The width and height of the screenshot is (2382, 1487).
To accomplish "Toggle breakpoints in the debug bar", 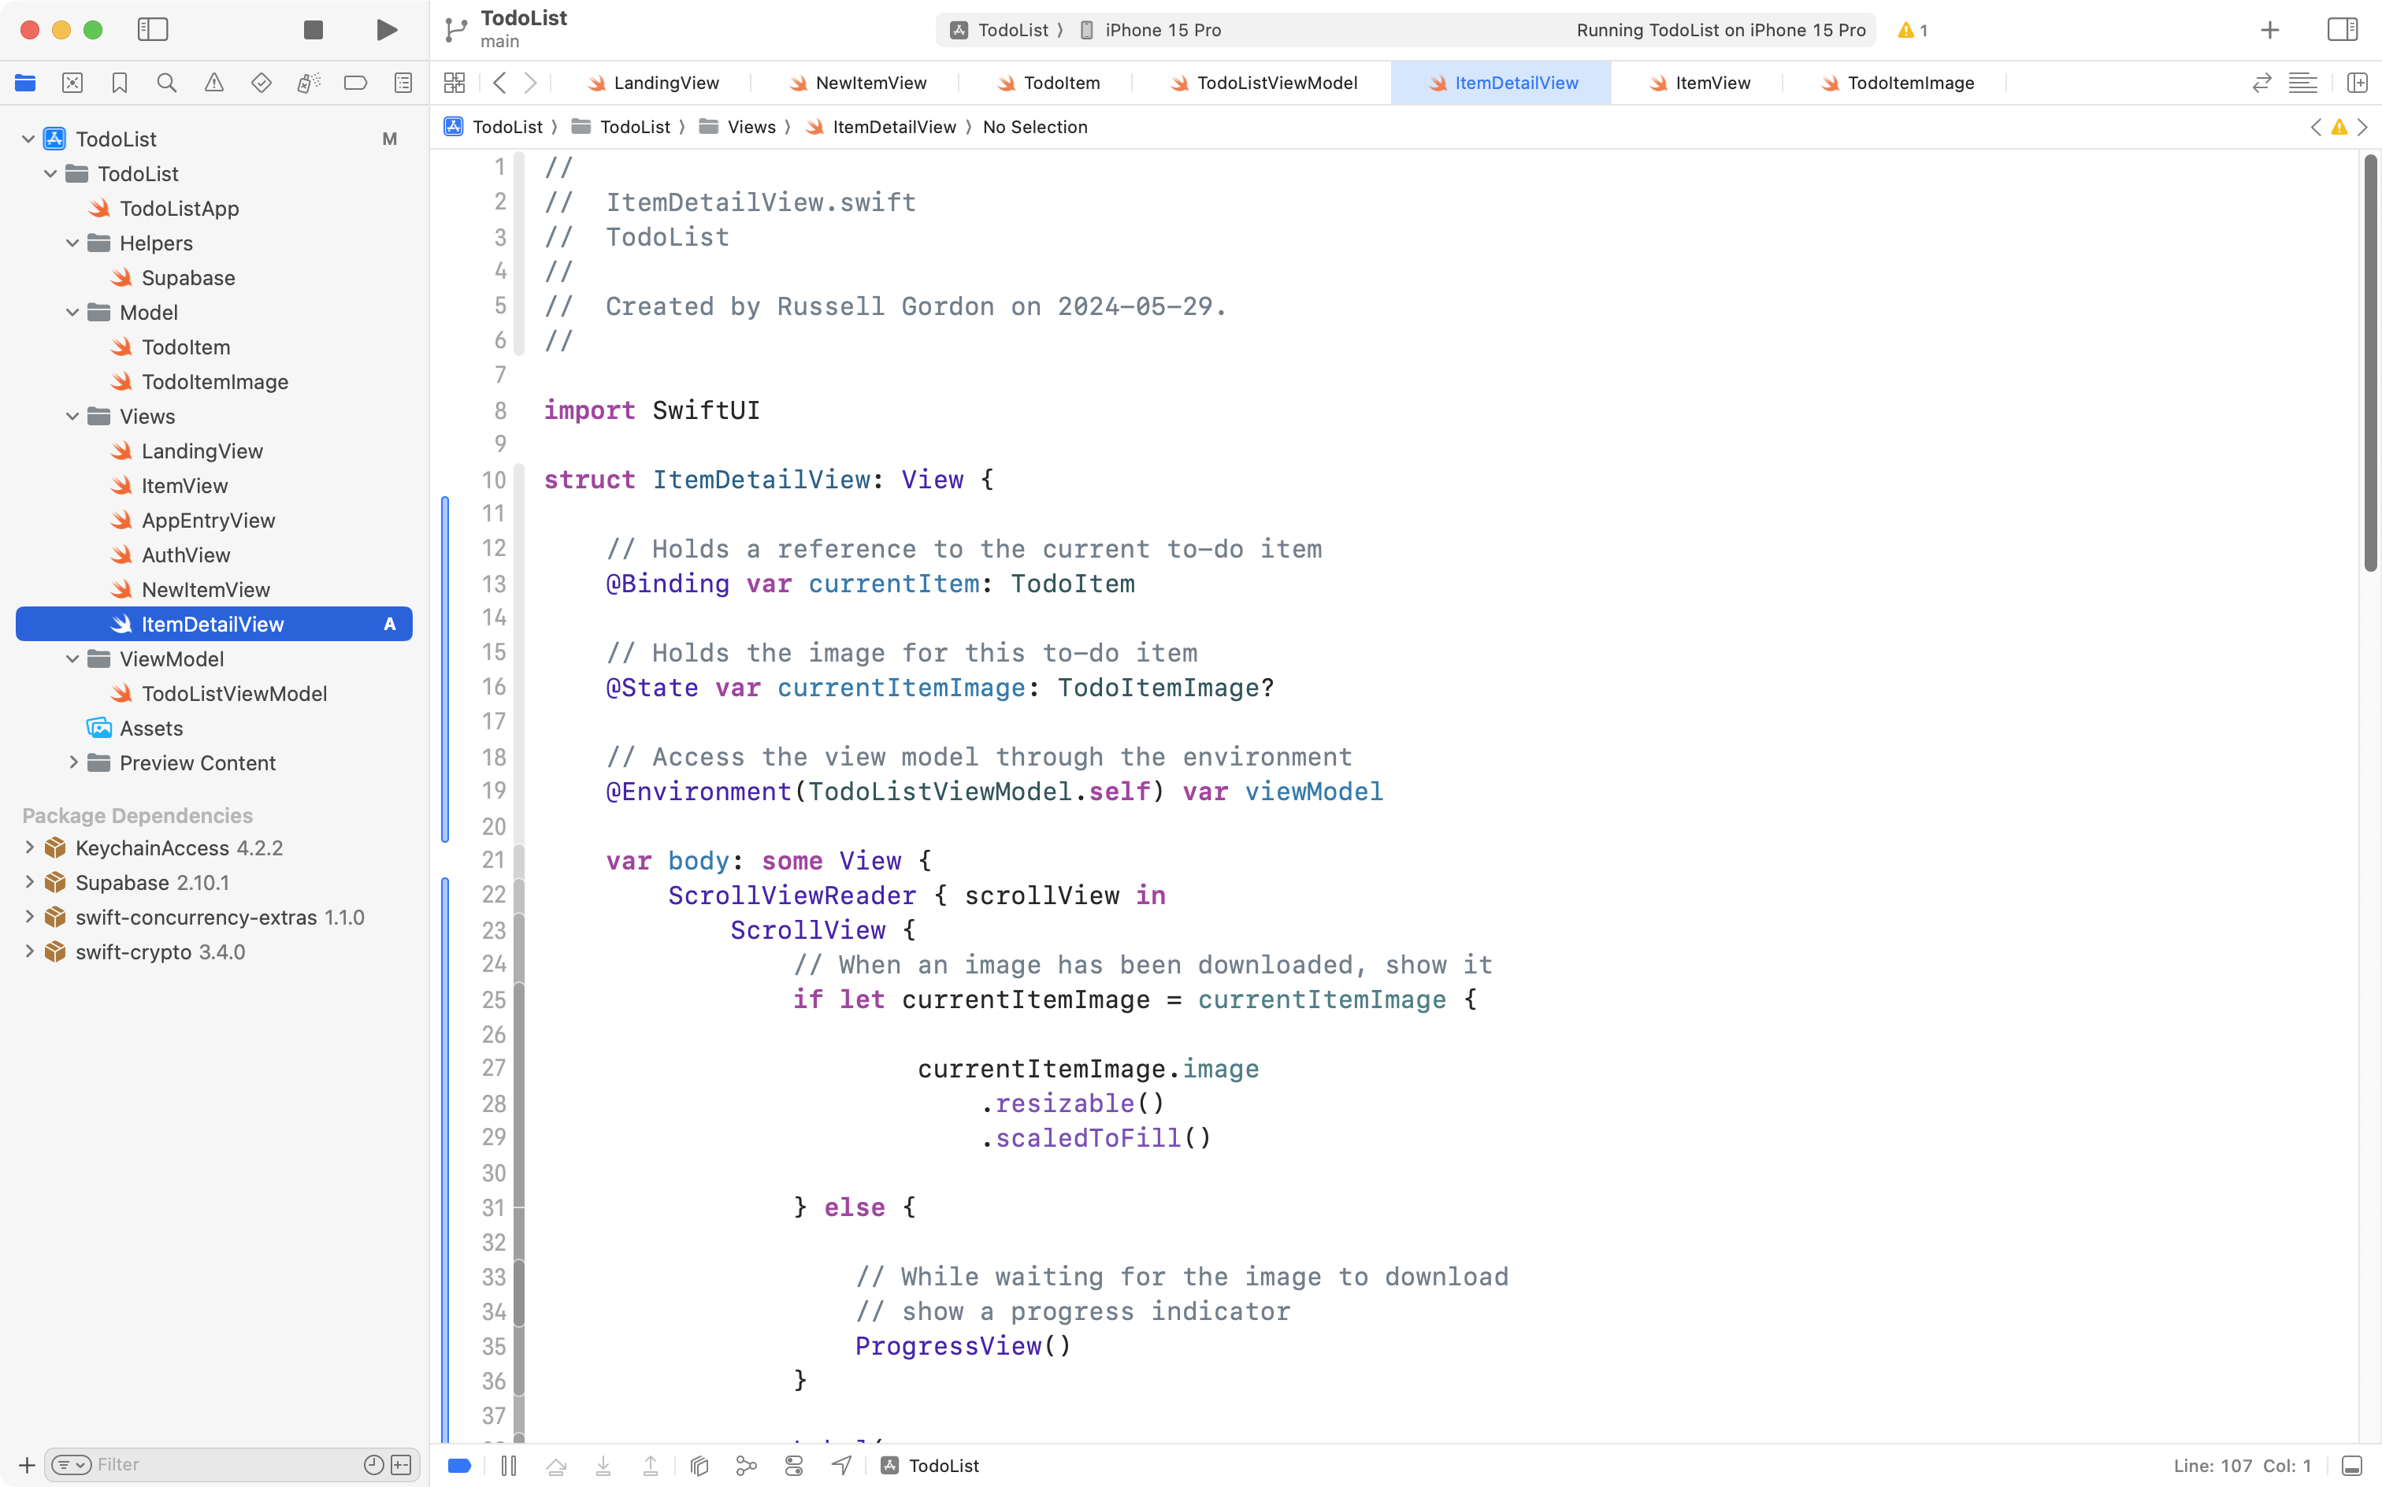I will tap(458, 1464).
